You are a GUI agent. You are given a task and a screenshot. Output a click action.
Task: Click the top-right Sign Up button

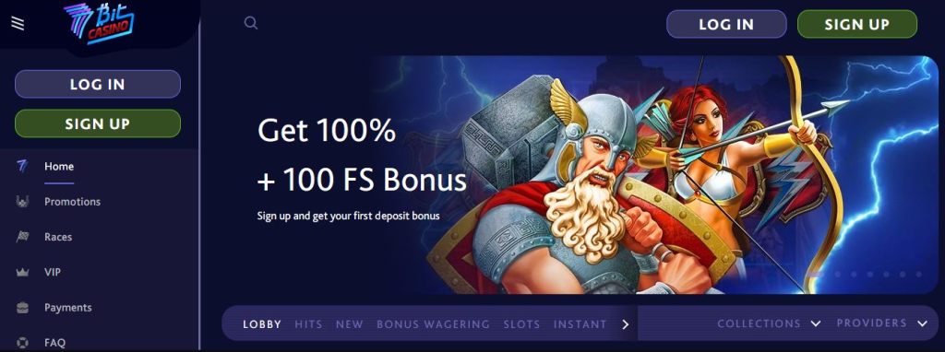click(857, 24)
